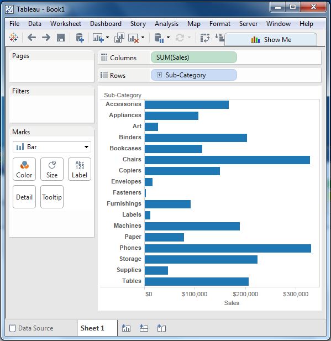Open the new worksheet dropdown arrow
The height and width of the screenshot is (341, 331).
(107, 38)
